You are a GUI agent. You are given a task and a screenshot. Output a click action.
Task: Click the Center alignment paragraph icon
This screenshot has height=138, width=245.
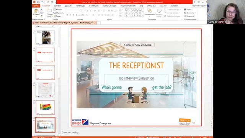102,15
